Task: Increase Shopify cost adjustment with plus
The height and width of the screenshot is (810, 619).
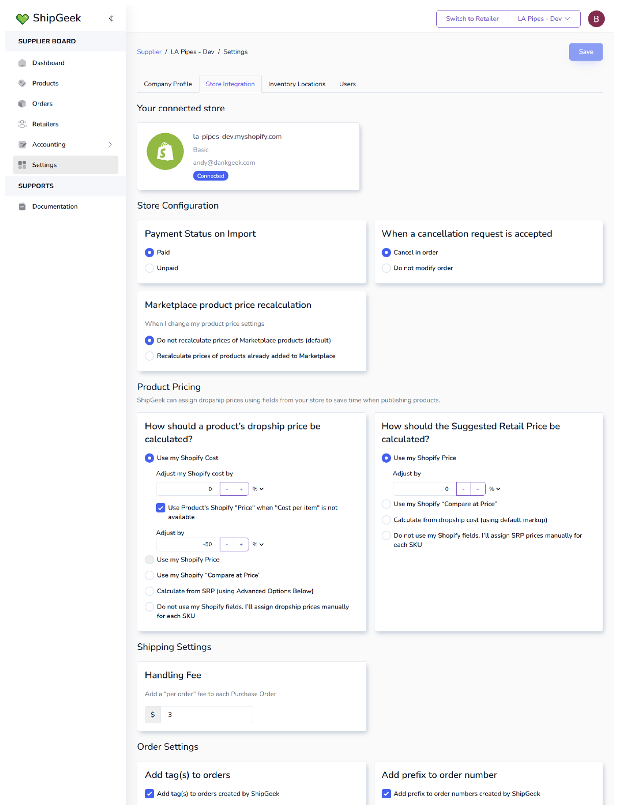Action: [x=241, y=489]
